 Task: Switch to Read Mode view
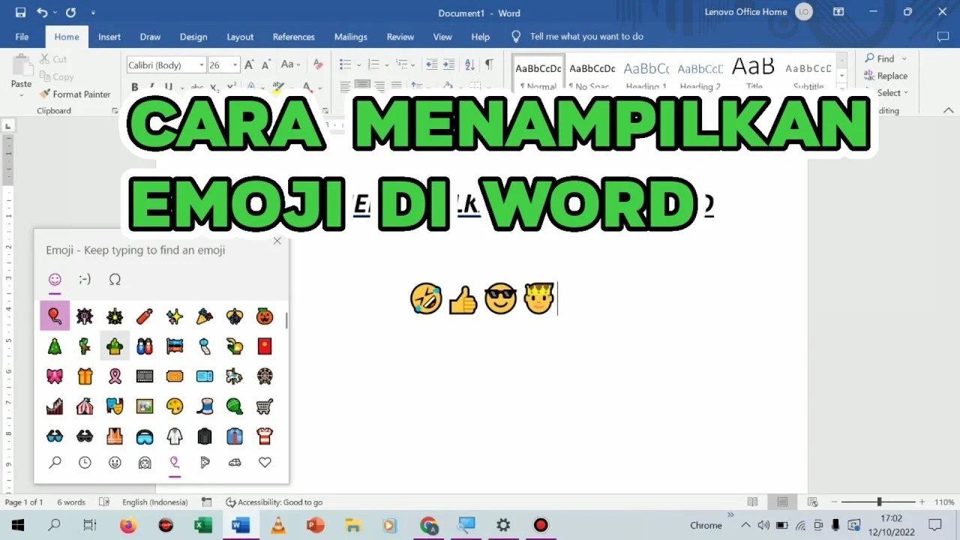[752, 502]
